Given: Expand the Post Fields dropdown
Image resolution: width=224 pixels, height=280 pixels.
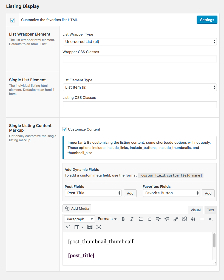Looking at the screenshot, I should point(93,193).
